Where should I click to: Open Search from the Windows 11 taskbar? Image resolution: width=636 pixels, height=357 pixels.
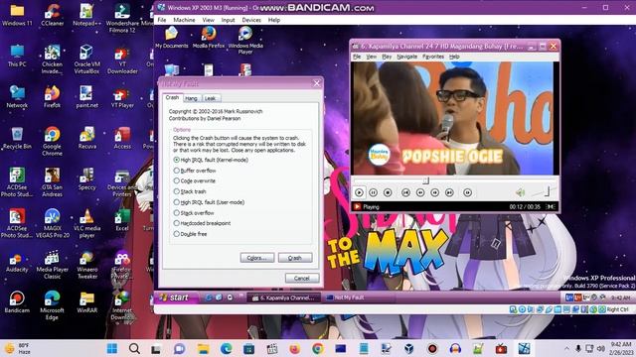[134, 348]
